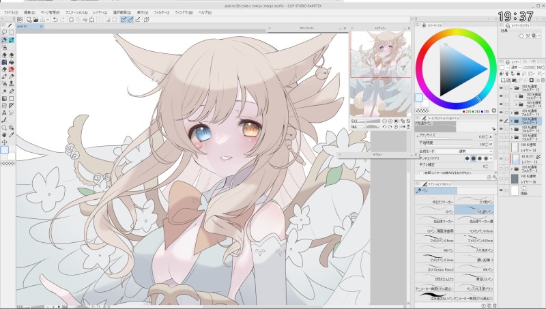Viewport: 546px width, 309px height.
Task: Click Undo in the command bar
Action: [x=55, y=20]
